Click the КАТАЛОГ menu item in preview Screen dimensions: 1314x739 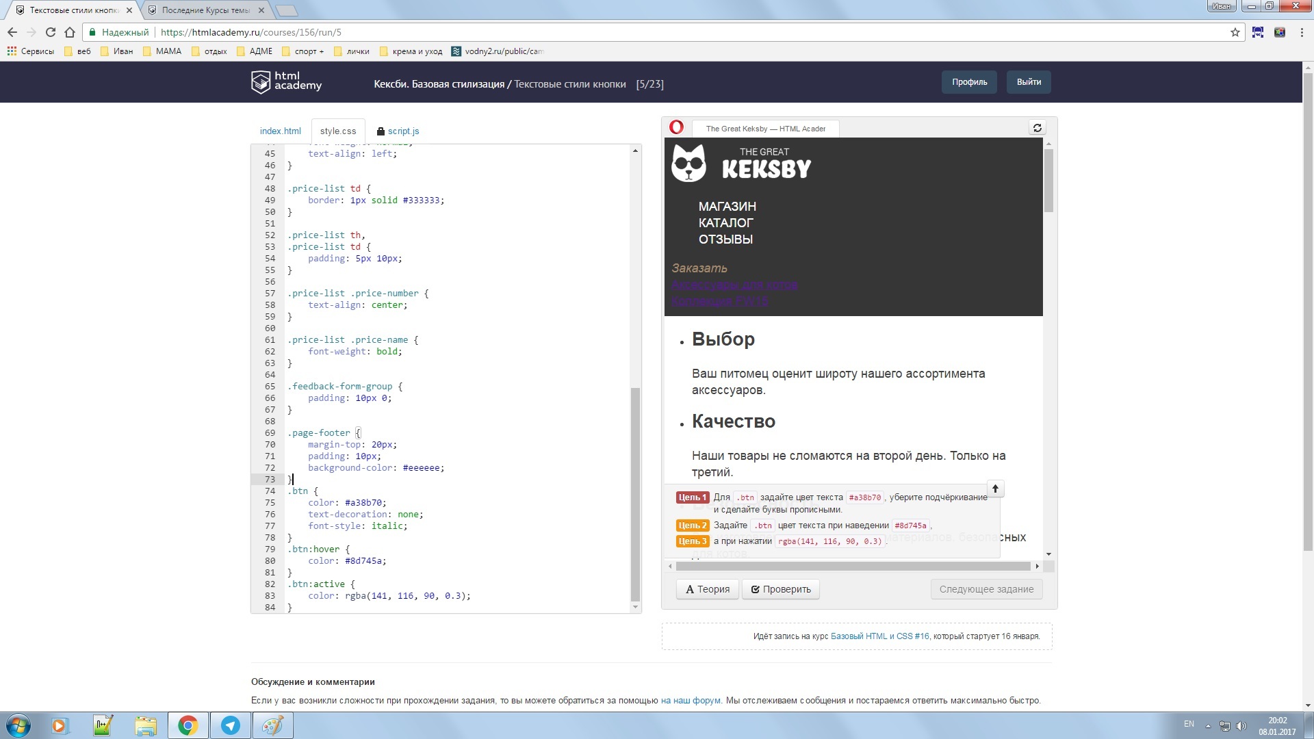pyautogui.click(x=725, y=223)
